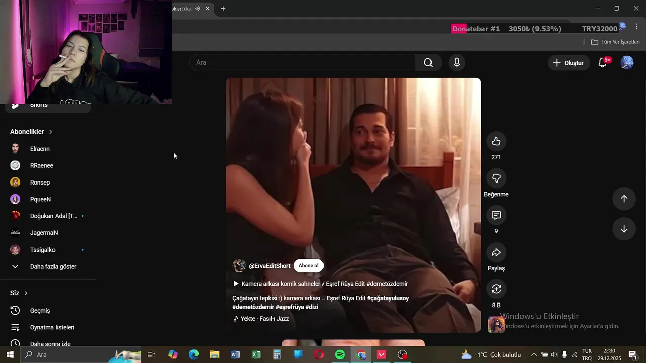Open Microsoft Edge from taskbar
This screenshot has width=646, height=363.
pos(194,355)
